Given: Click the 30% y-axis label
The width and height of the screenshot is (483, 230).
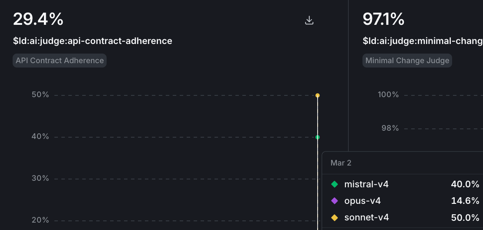Looking at the screenshot, I should point(40,178).
